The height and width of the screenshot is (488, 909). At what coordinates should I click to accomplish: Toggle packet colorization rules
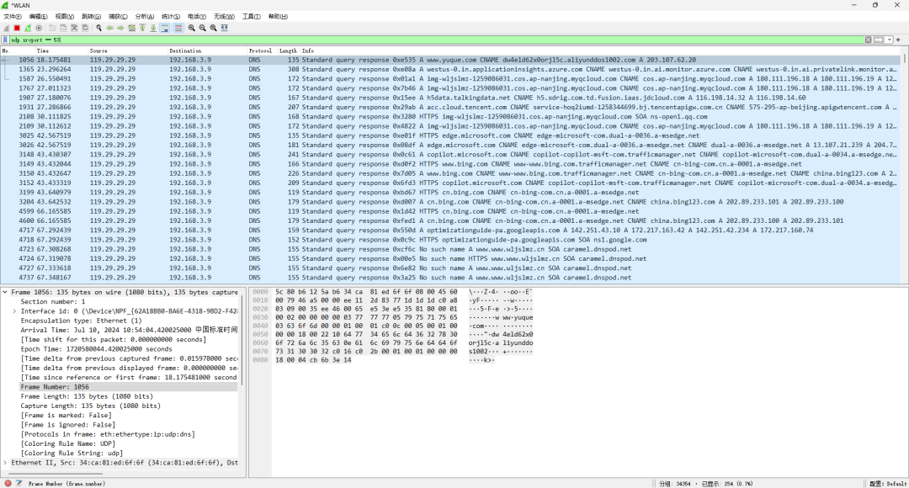pyautogui.click(x=177, y=28)
